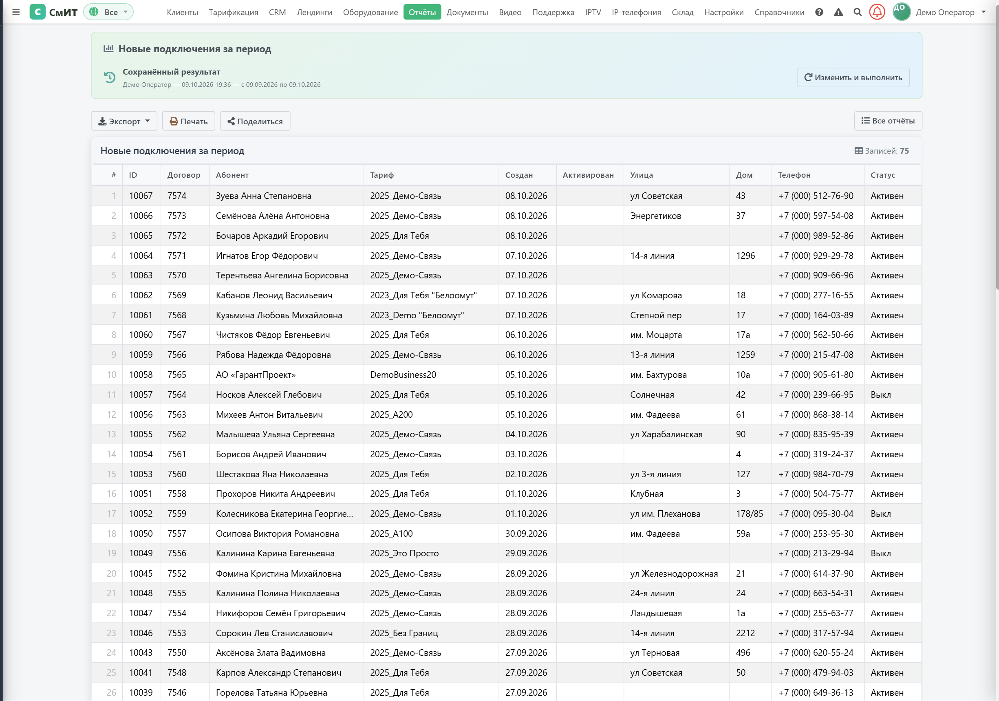
Task: Click contract number 7559
Action: point(176,514)
